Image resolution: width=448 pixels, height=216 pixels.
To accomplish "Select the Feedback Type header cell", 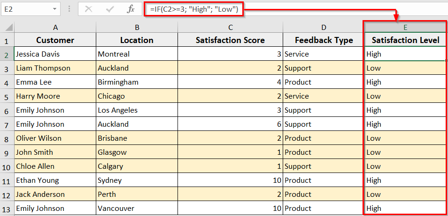I will 324,40.
